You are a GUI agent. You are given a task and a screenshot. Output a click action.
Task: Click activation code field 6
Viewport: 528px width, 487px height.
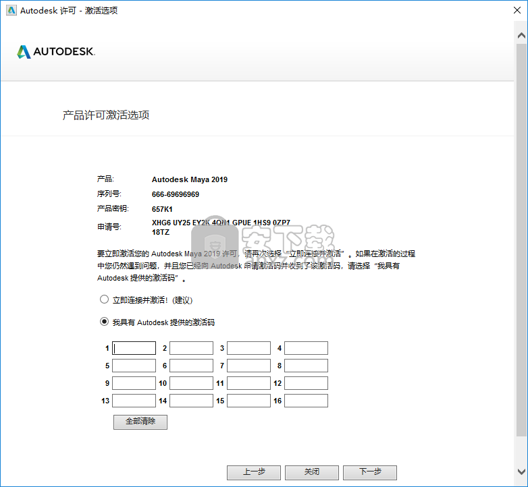pyautogui.click(x=191, y=366)
